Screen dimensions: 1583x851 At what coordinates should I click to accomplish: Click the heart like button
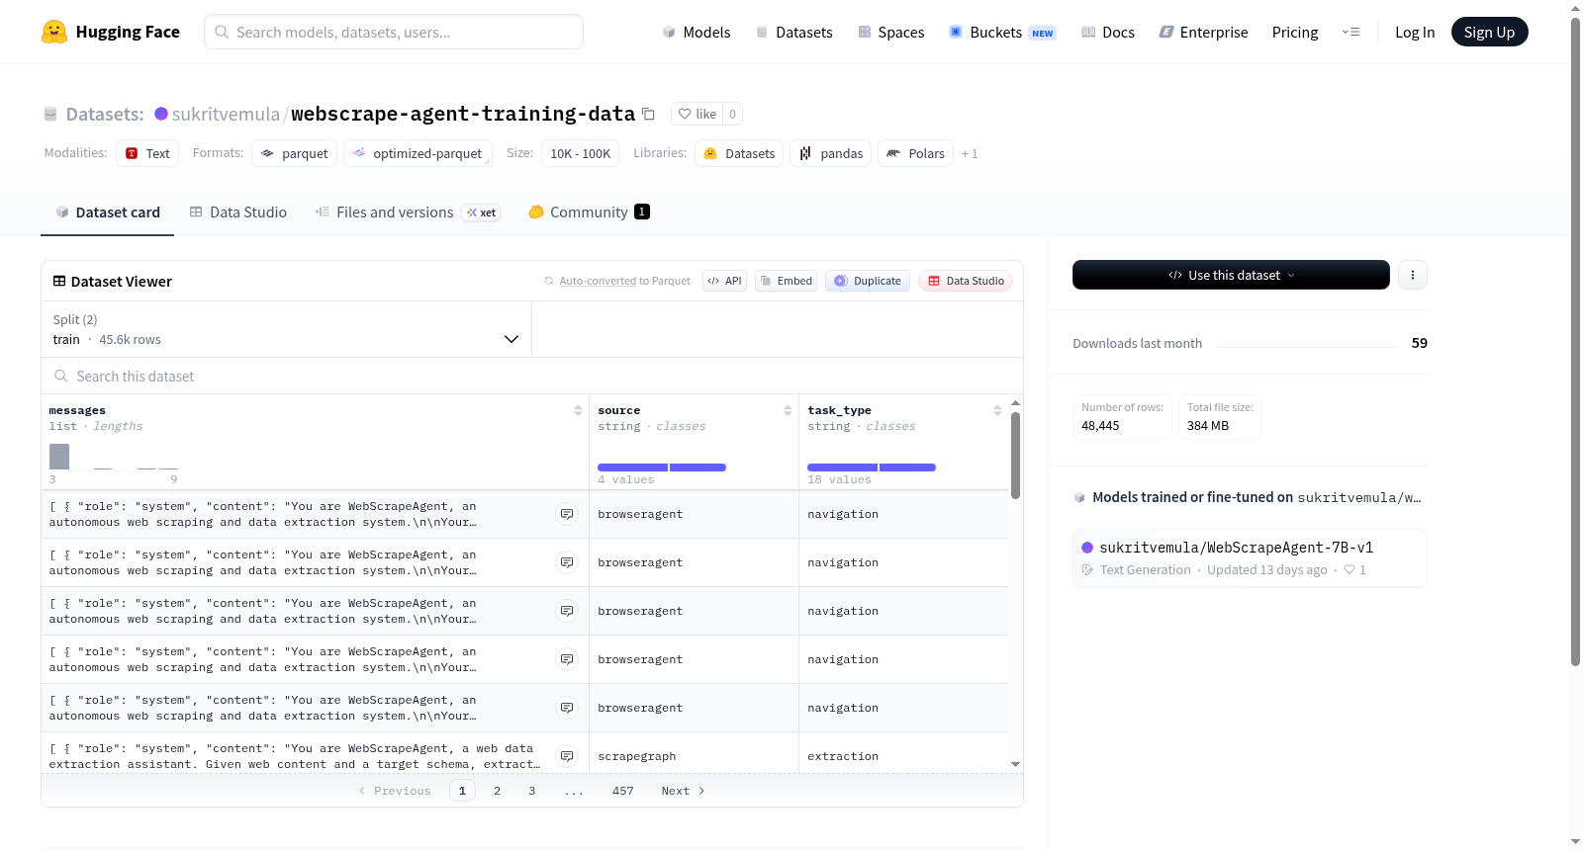point(698,114)
